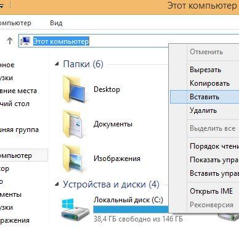Viewport: 239px width, 227px height.
Task: Open the Компьютер ribbon tab
Action: pos(15,23)
